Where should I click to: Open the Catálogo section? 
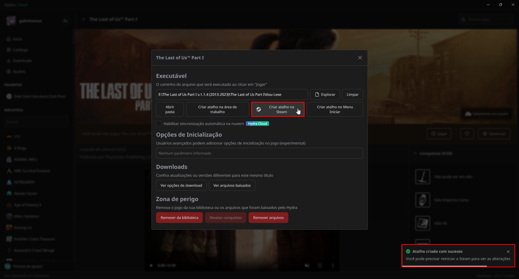[21, 50]
